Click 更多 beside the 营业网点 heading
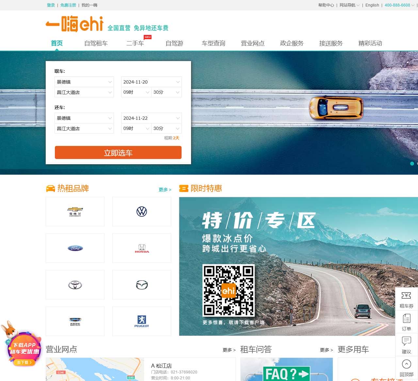This screenshot has width=418, height=381. tap(229, 350)
